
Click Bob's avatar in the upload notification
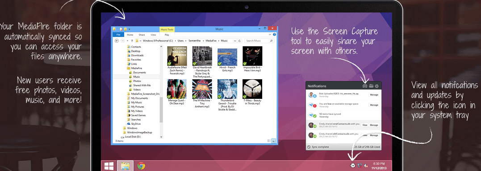pyautogui.click(x=311, y=95)
